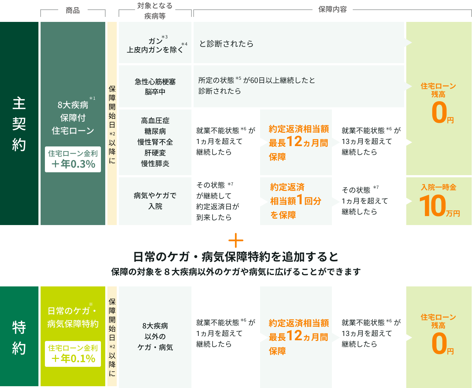
Task: Select the 保障開始日以降に strip beside 主契約
Action: tap(112, 123)
